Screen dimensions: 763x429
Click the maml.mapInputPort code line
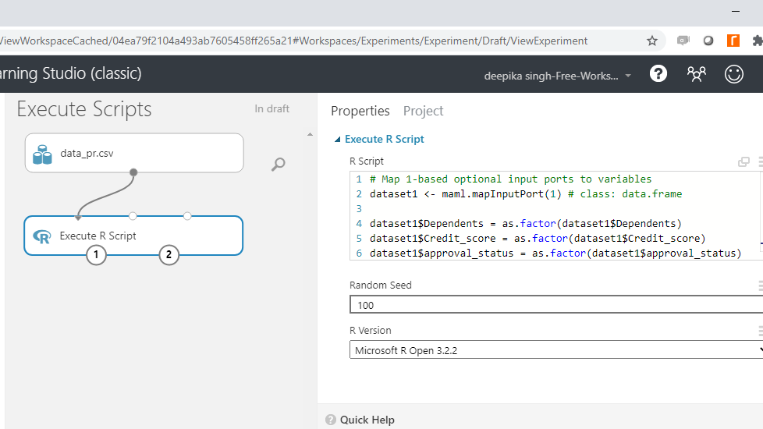point(526,194)
